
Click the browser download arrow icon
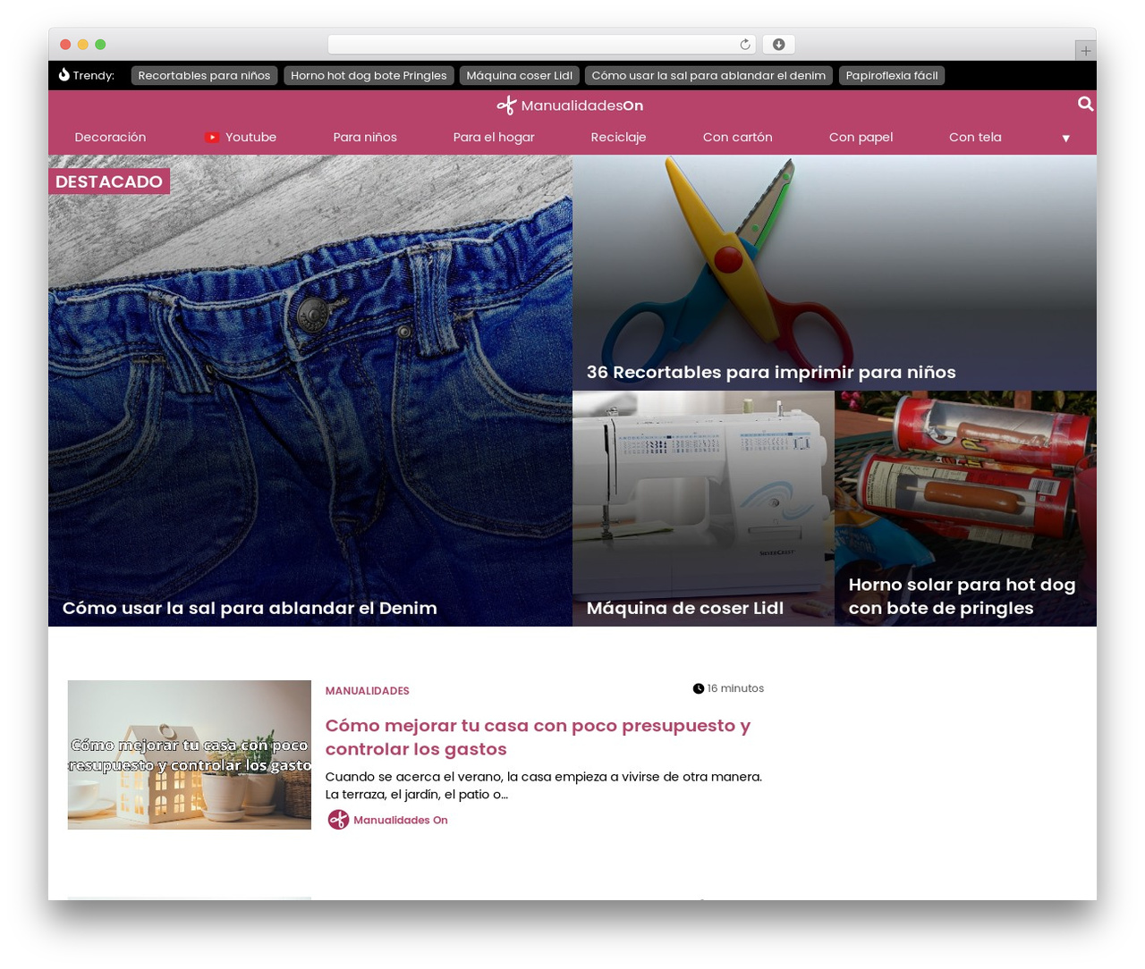pos(778,45)
